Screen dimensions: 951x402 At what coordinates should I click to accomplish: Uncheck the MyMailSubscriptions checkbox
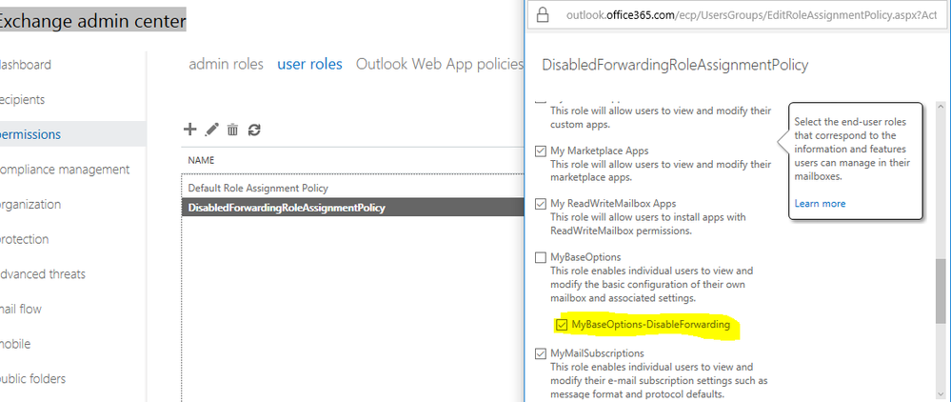tap(541, 353)
